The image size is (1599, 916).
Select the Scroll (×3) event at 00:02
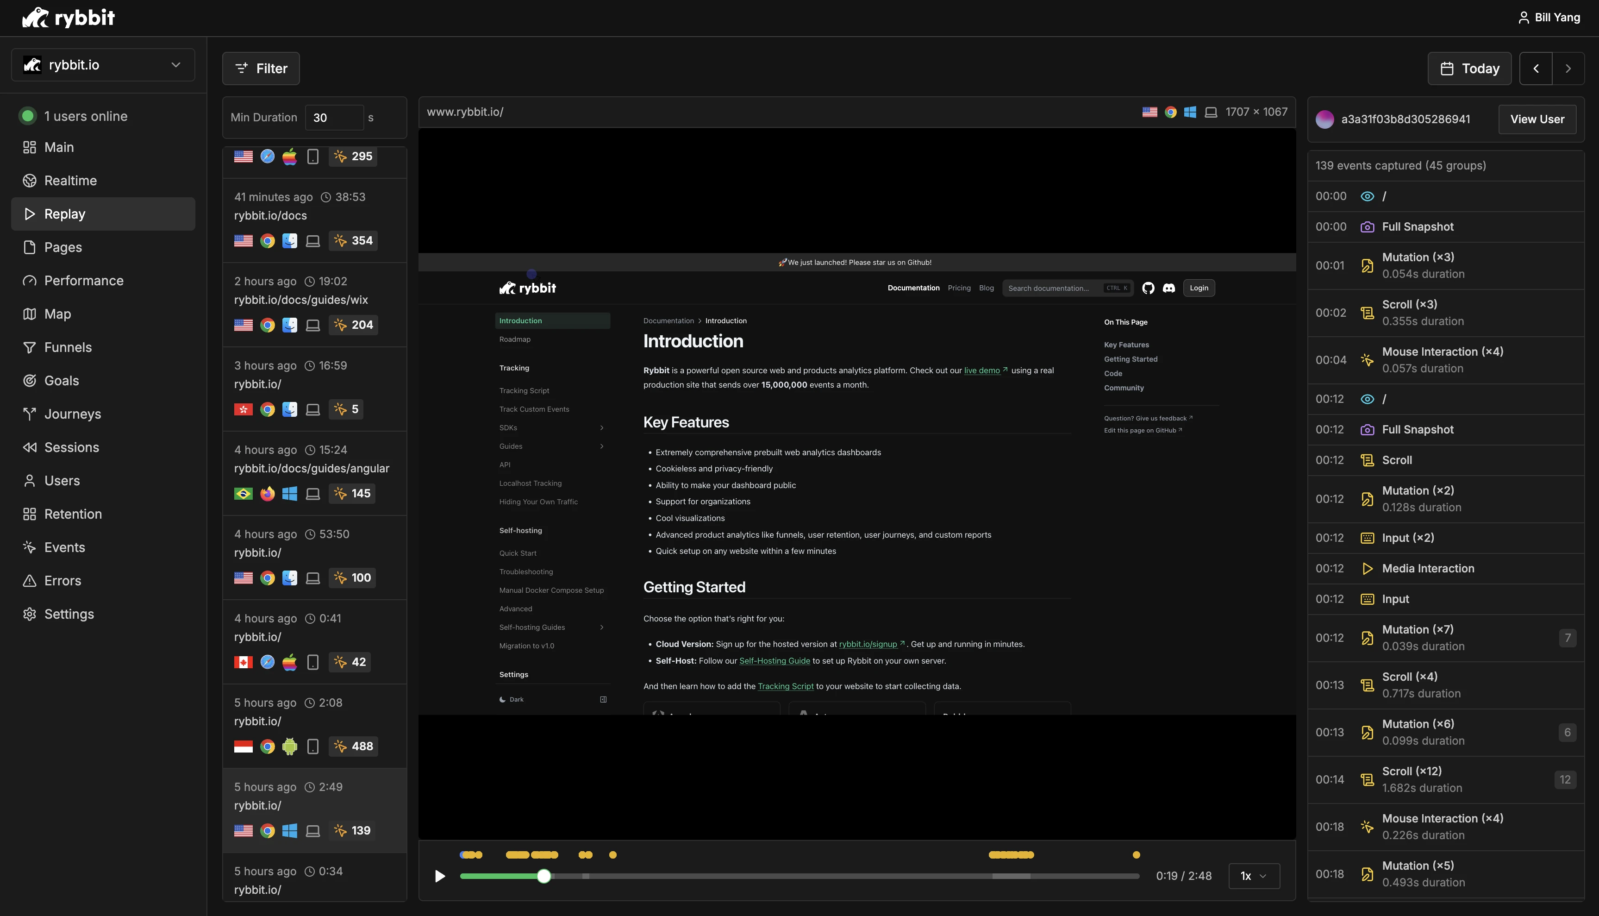(x=1446, y=313)
